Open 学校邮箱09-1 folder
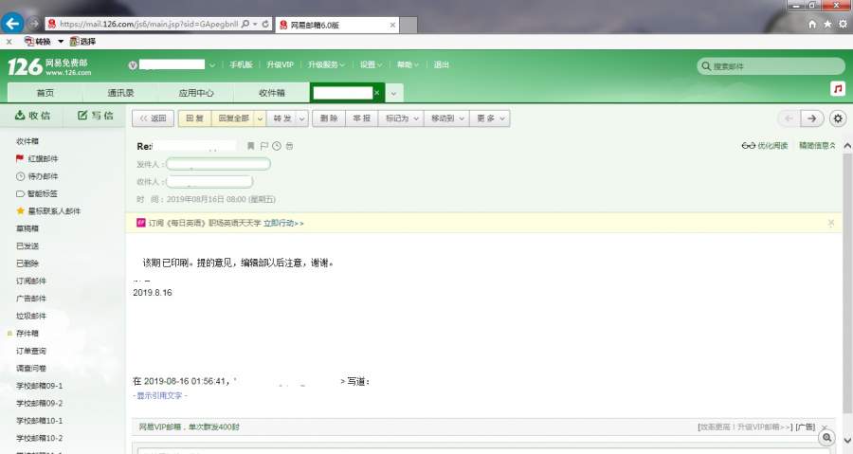 click(39, 386)
